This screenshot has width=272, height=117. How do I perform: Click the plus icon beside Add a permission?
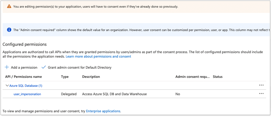click(7, 67)
